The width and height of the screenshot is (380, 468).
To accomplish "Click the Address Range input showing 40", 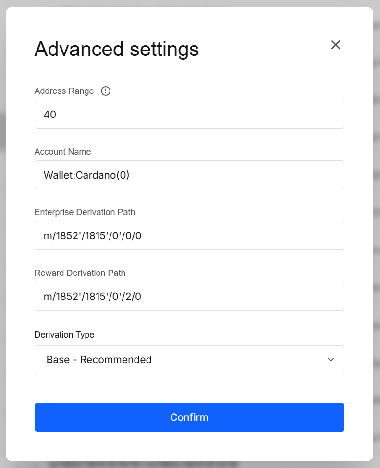I will click(189, 114).
